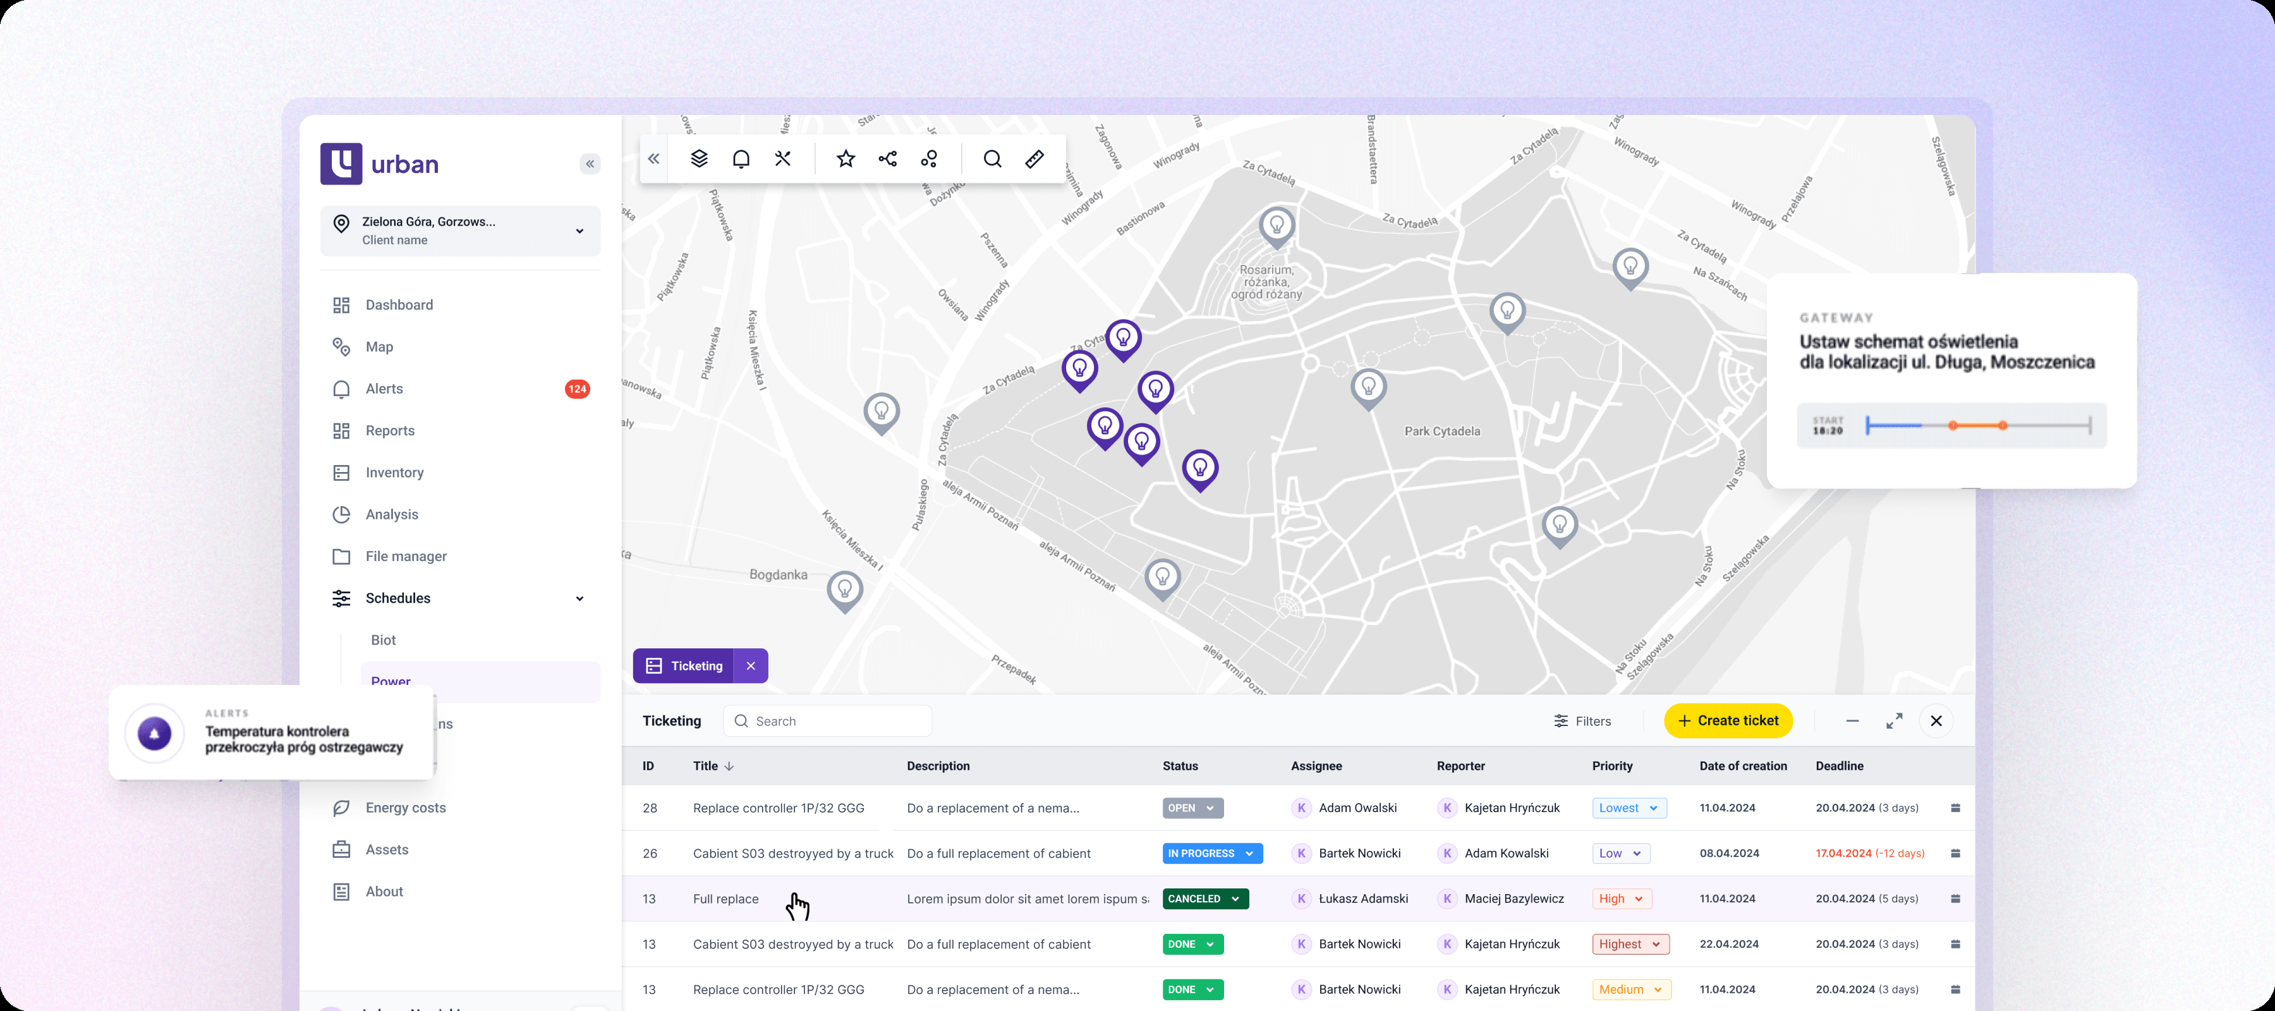Image resolution: width=2275 pixels, height=1011 pixels.
Task: Click the Ticketing search field
Action: point(827,722)
